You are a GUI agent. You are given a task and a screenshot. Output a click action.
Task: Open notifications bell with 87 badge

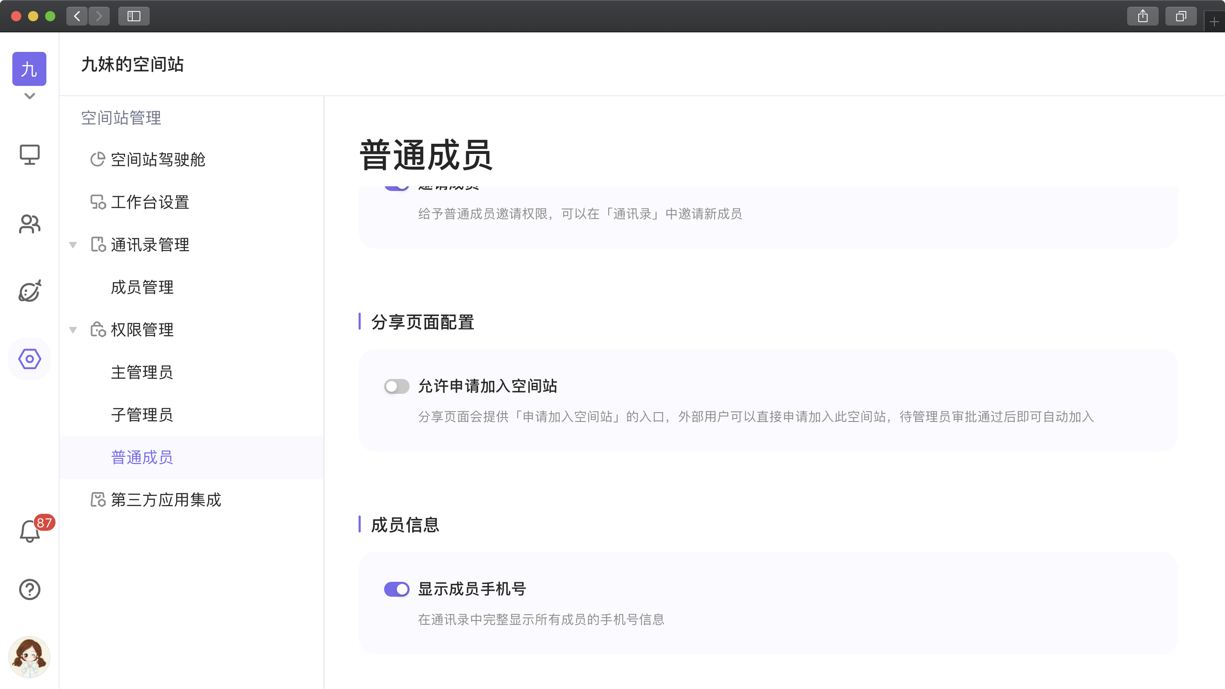coord(29,531)
